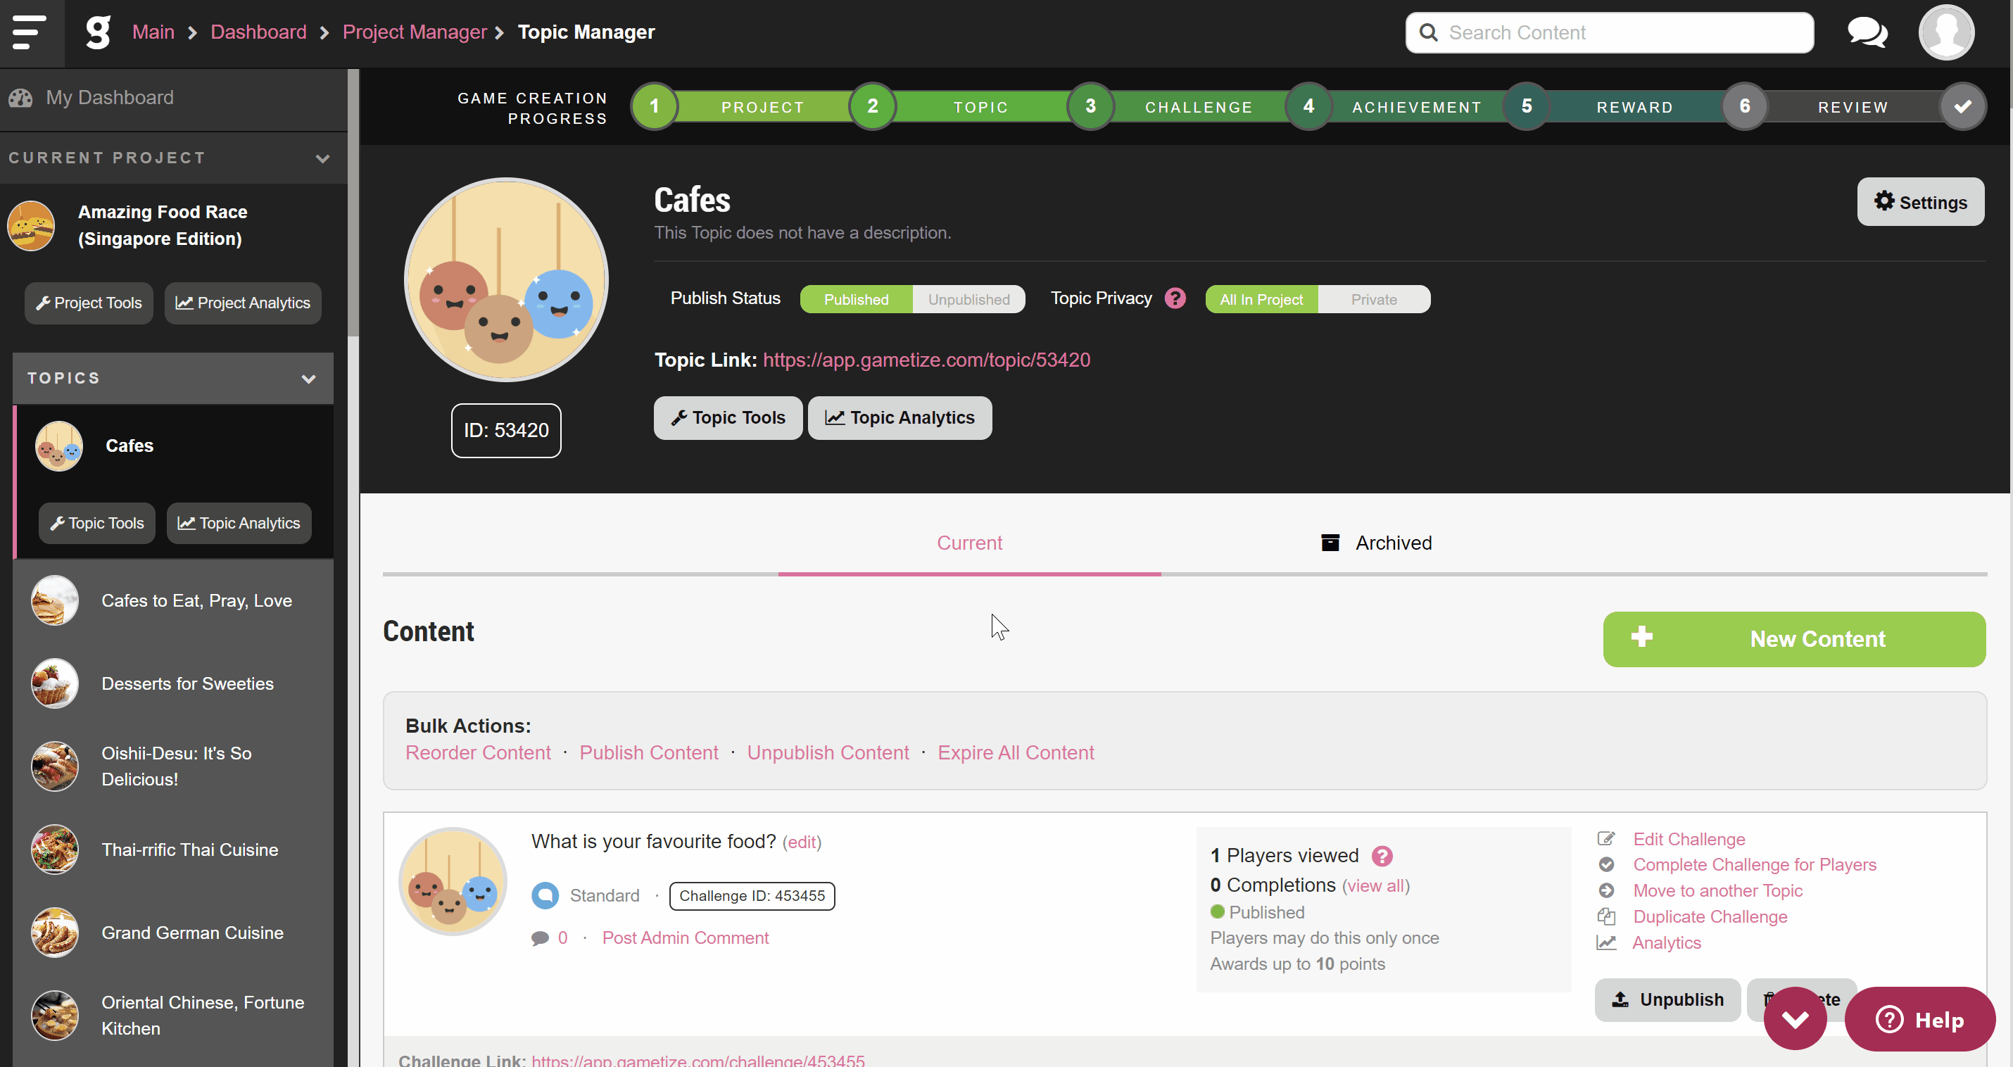This screenshot has width=2013, height=1067.
Task: Open Topic Tools in header
Action: tap(728, 418)
